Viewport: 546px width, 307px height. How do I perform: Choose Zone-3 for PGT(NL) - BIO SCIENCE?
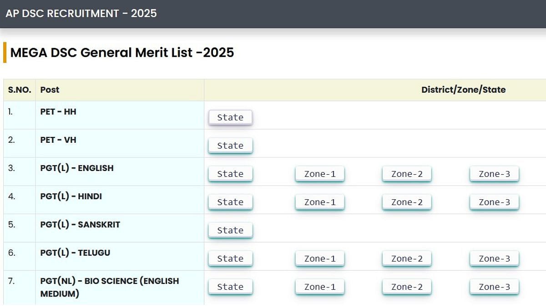pyautogui.click(x=494, y=287)
